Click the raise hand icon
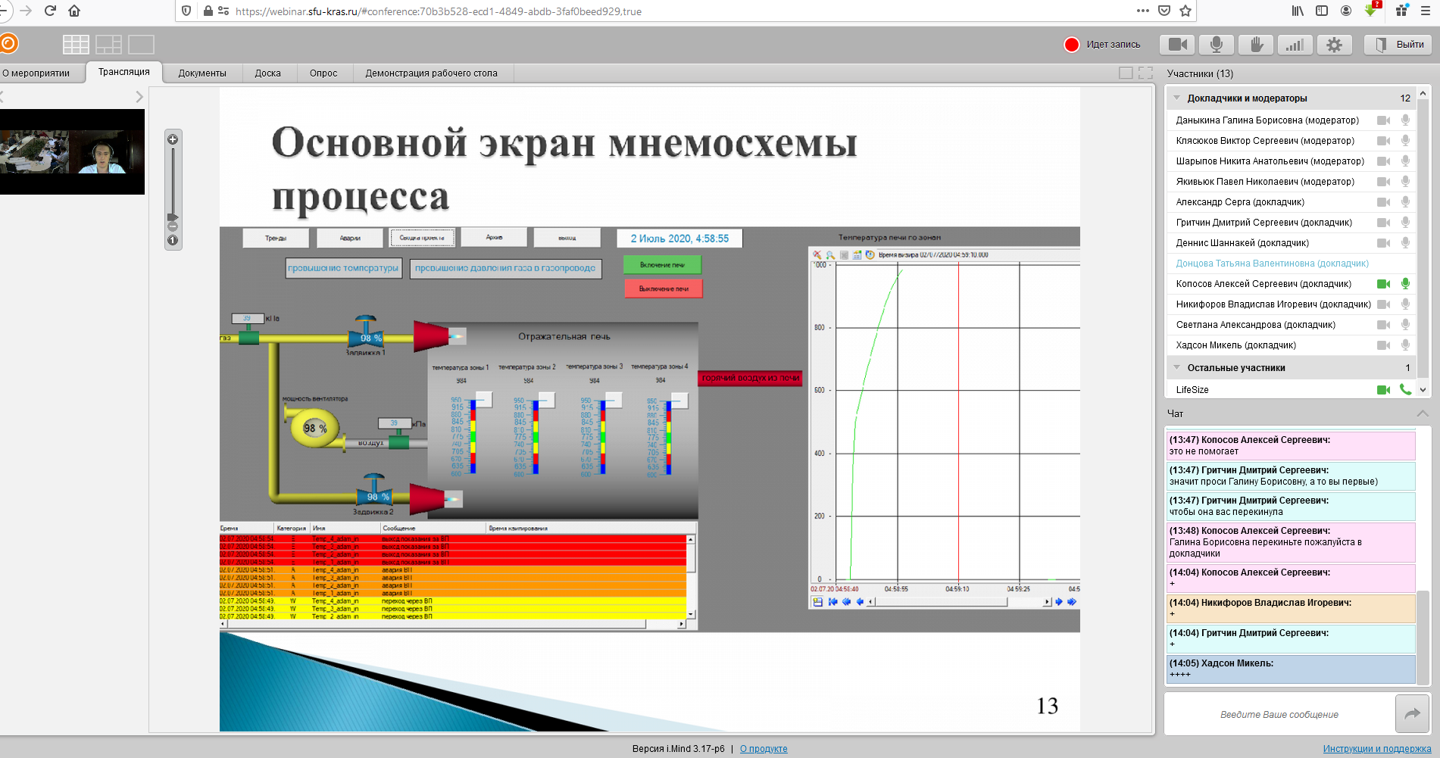This screenshot has height=758, width=1440. click(x=1256, y=45)
